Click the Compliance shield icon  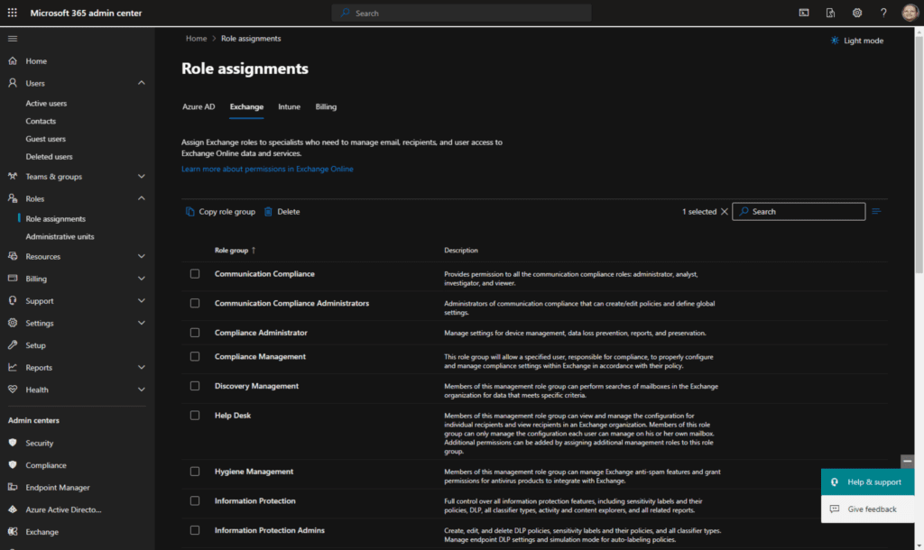coord(13,464)
